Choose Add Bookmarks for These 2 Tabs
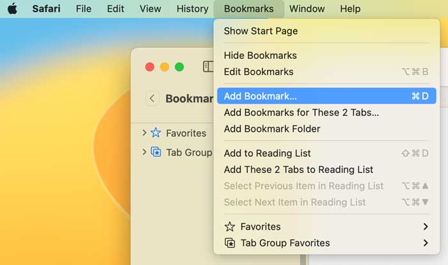Screen dimensions: 448x265 (301, 113)
